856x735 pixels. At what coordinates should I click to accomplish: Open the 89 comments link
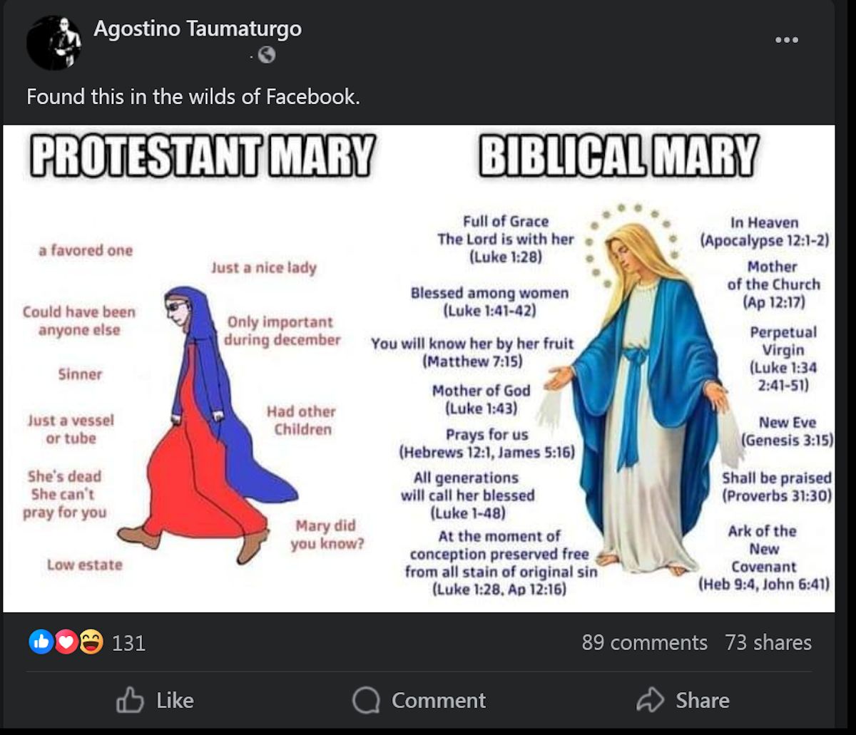(645, 643)
